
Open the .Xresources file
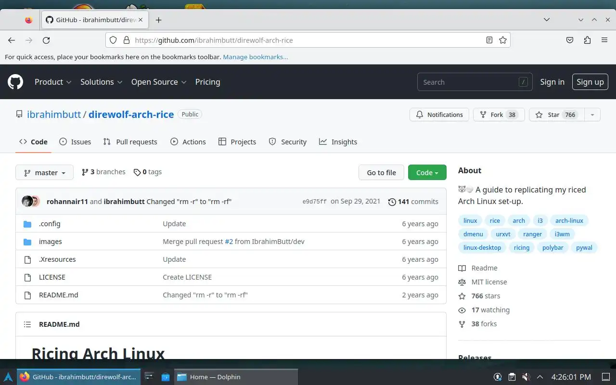[x=57, y=259]
